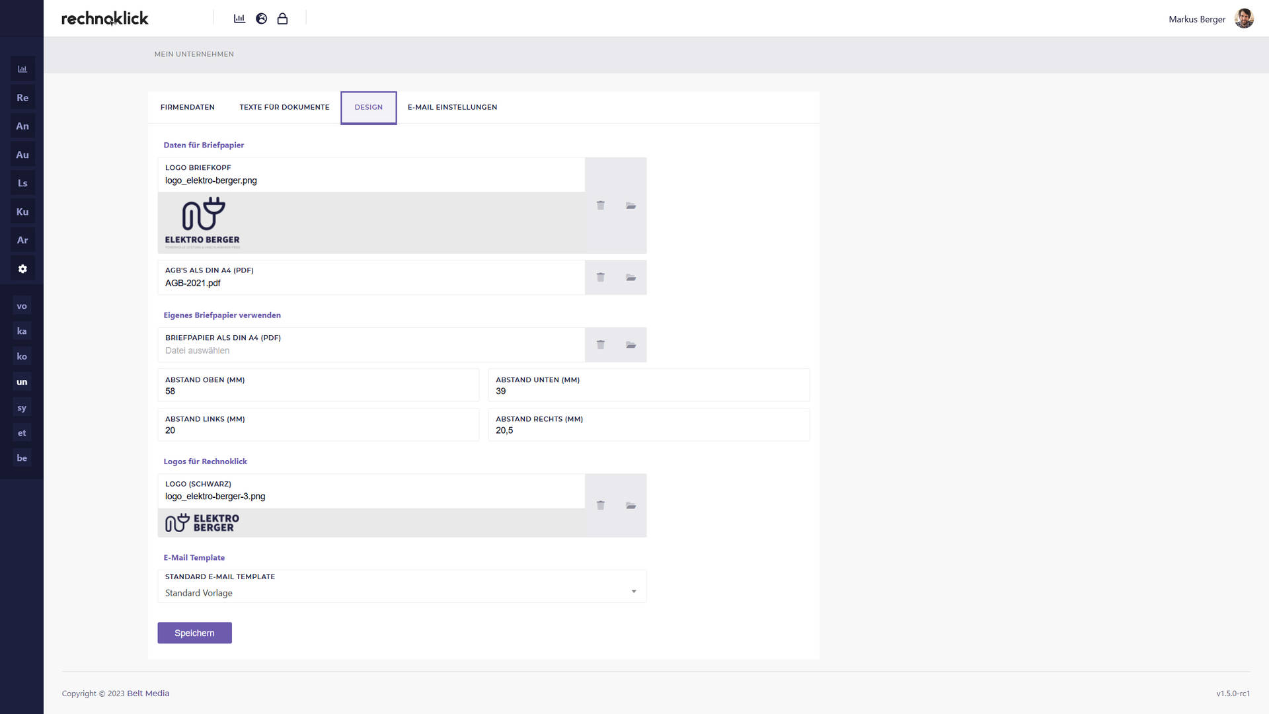Screen dimensions: 1269x714
Task: Select the Re item in left sidebar
Action: [22, 98]
